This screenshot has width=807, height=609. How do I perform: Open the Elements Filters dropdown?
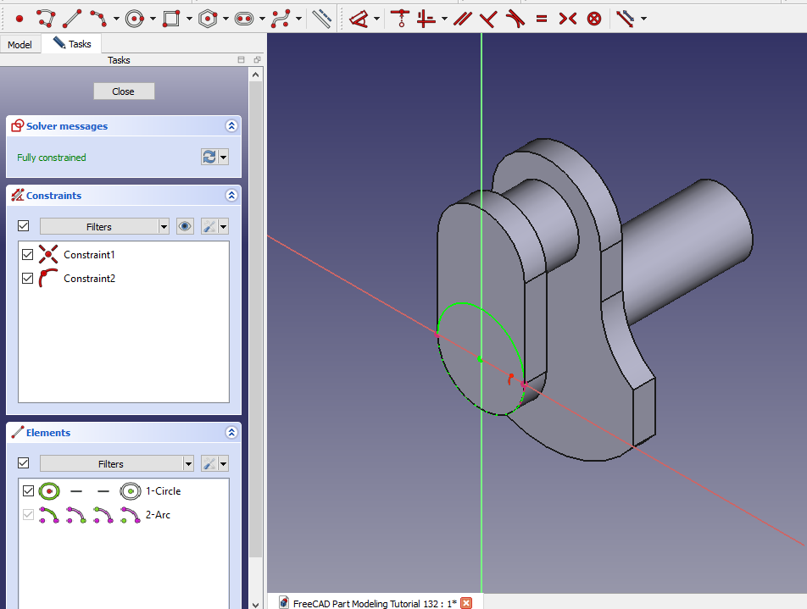click(x=188, y=463)
